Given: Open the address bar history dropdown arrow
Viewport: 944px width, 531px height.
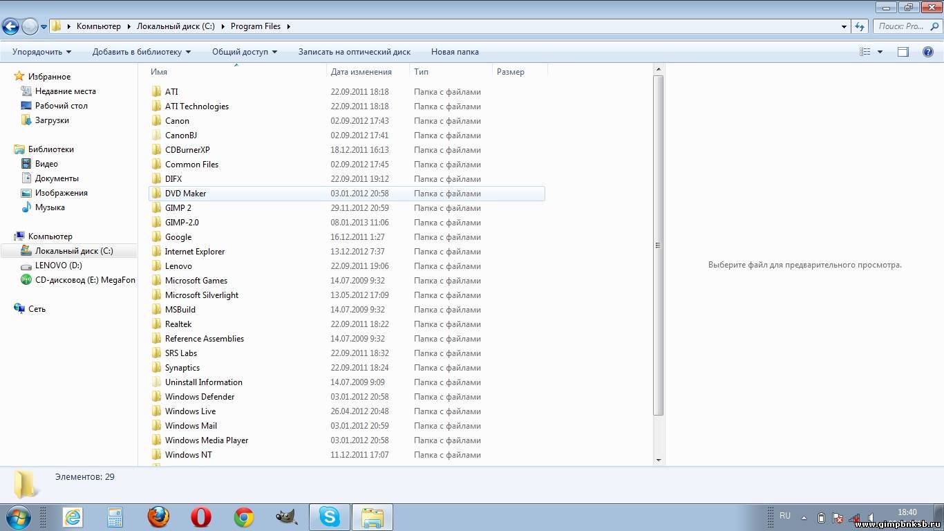Looking at the screenshot, I should point(844,26).
